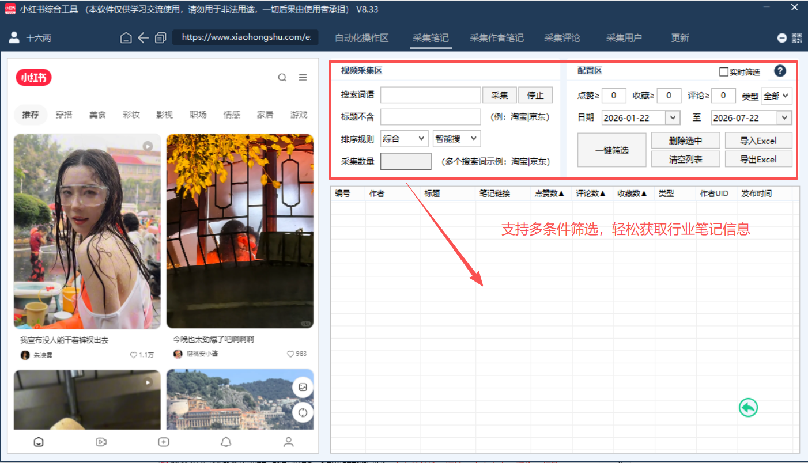Click the green reply arrow circle icon
This screenshot has height=463, width=808.
(748, 408)
